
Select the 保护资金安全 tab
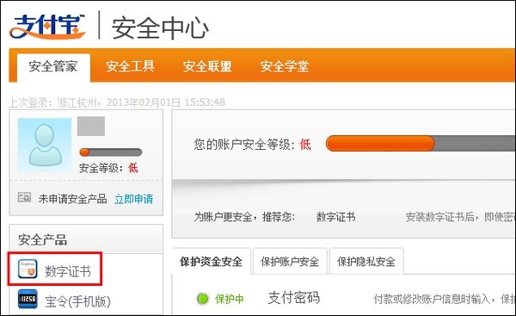pyautogui.click(x=211, y=262)
